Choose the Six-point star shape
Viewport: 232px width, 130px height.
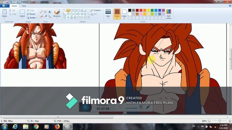(75, 17)
